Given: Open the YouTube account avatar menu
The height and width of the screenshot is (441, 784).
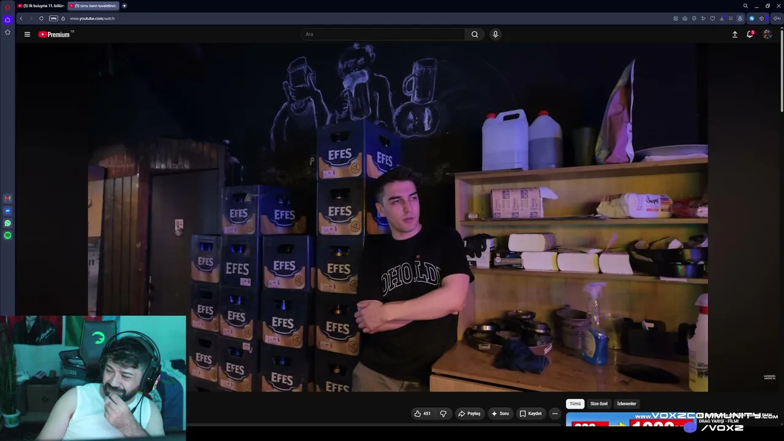Looking at the screenshot, I should [x=767, y=34].
